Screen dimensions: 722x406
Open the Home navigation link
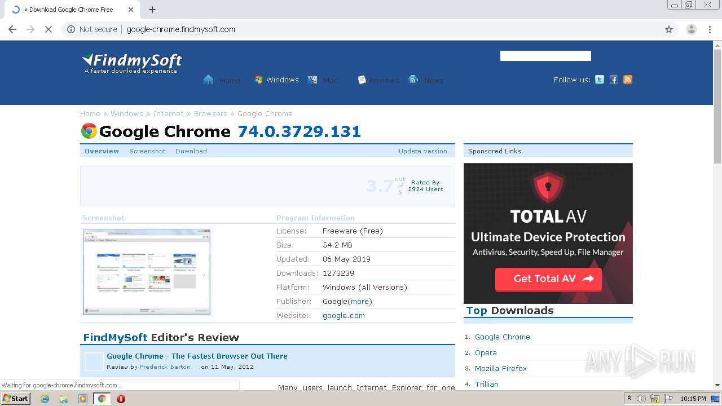point(230,80)
